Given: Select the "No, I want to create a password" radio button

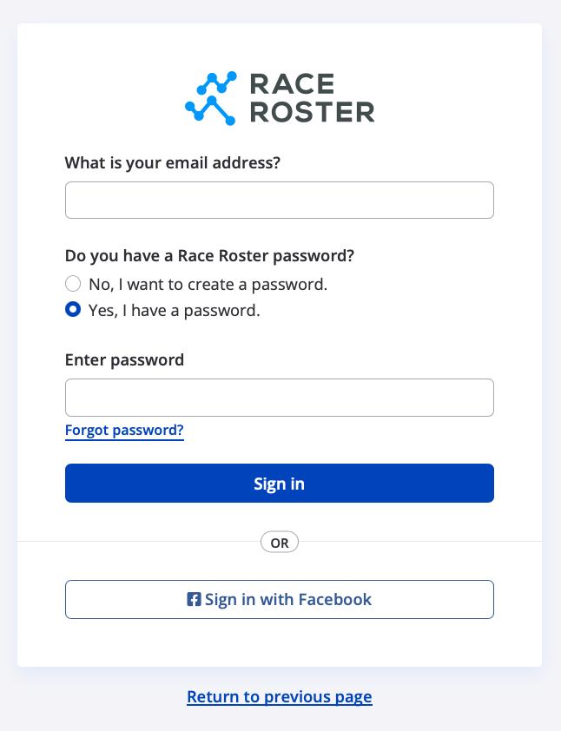Looking at the screenshot, I should pyautogui.click(x=73, y=284).
